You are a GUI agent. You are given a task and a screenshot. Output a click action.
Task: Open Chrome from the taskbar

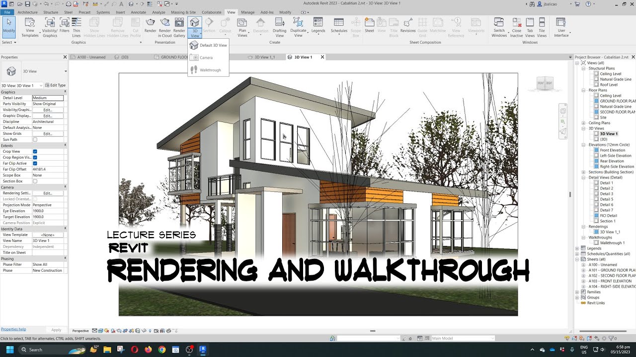[161, 350]
